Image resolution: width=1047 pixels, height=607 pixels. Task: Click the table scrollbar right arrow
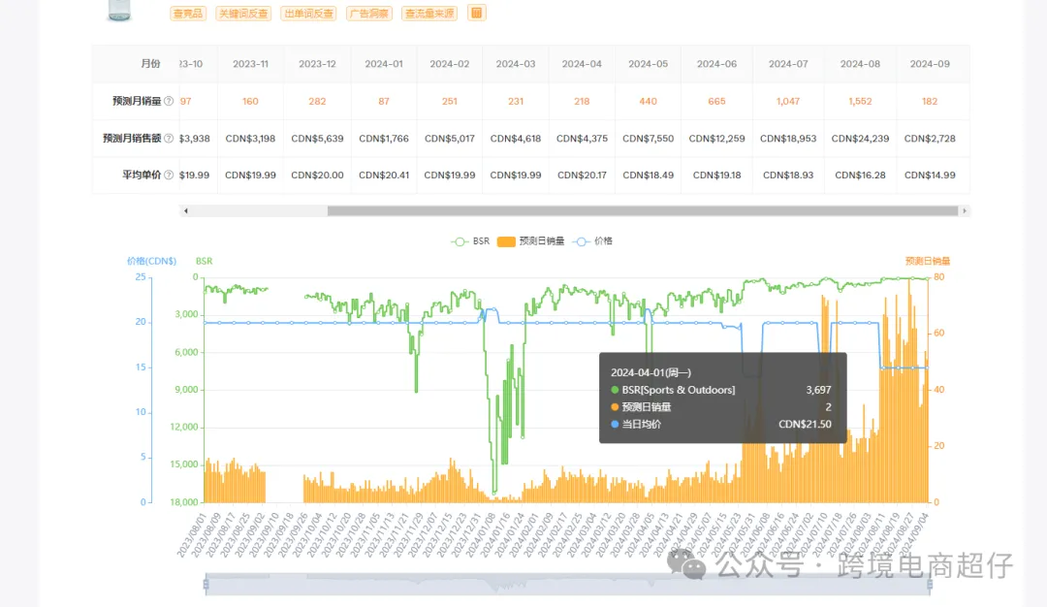pyautogui.click(x=965, y=211)
